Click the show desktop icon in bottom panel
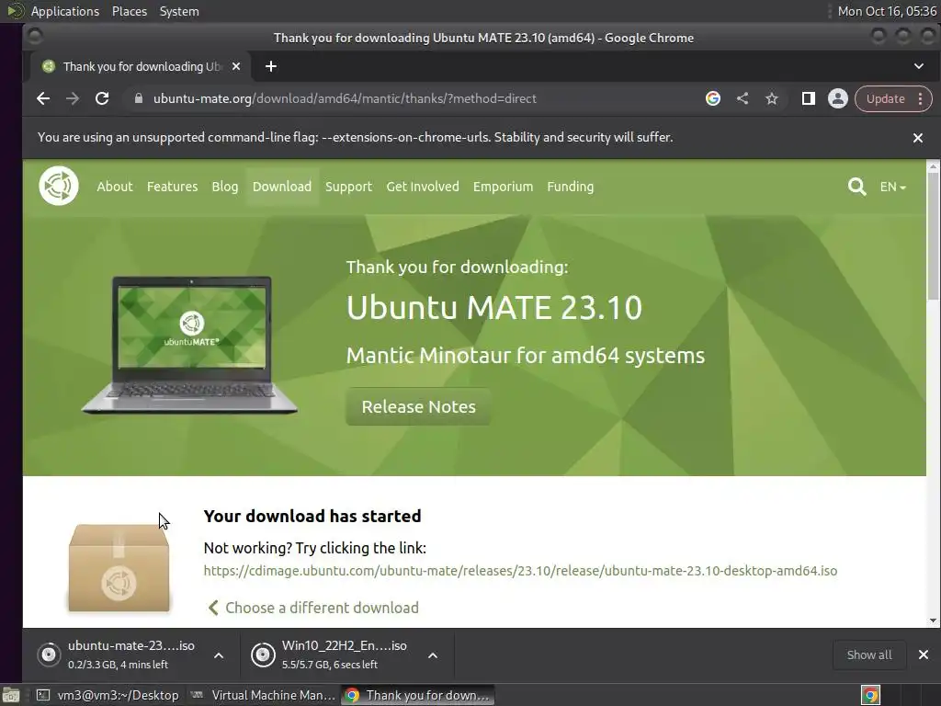 point(10,695)
